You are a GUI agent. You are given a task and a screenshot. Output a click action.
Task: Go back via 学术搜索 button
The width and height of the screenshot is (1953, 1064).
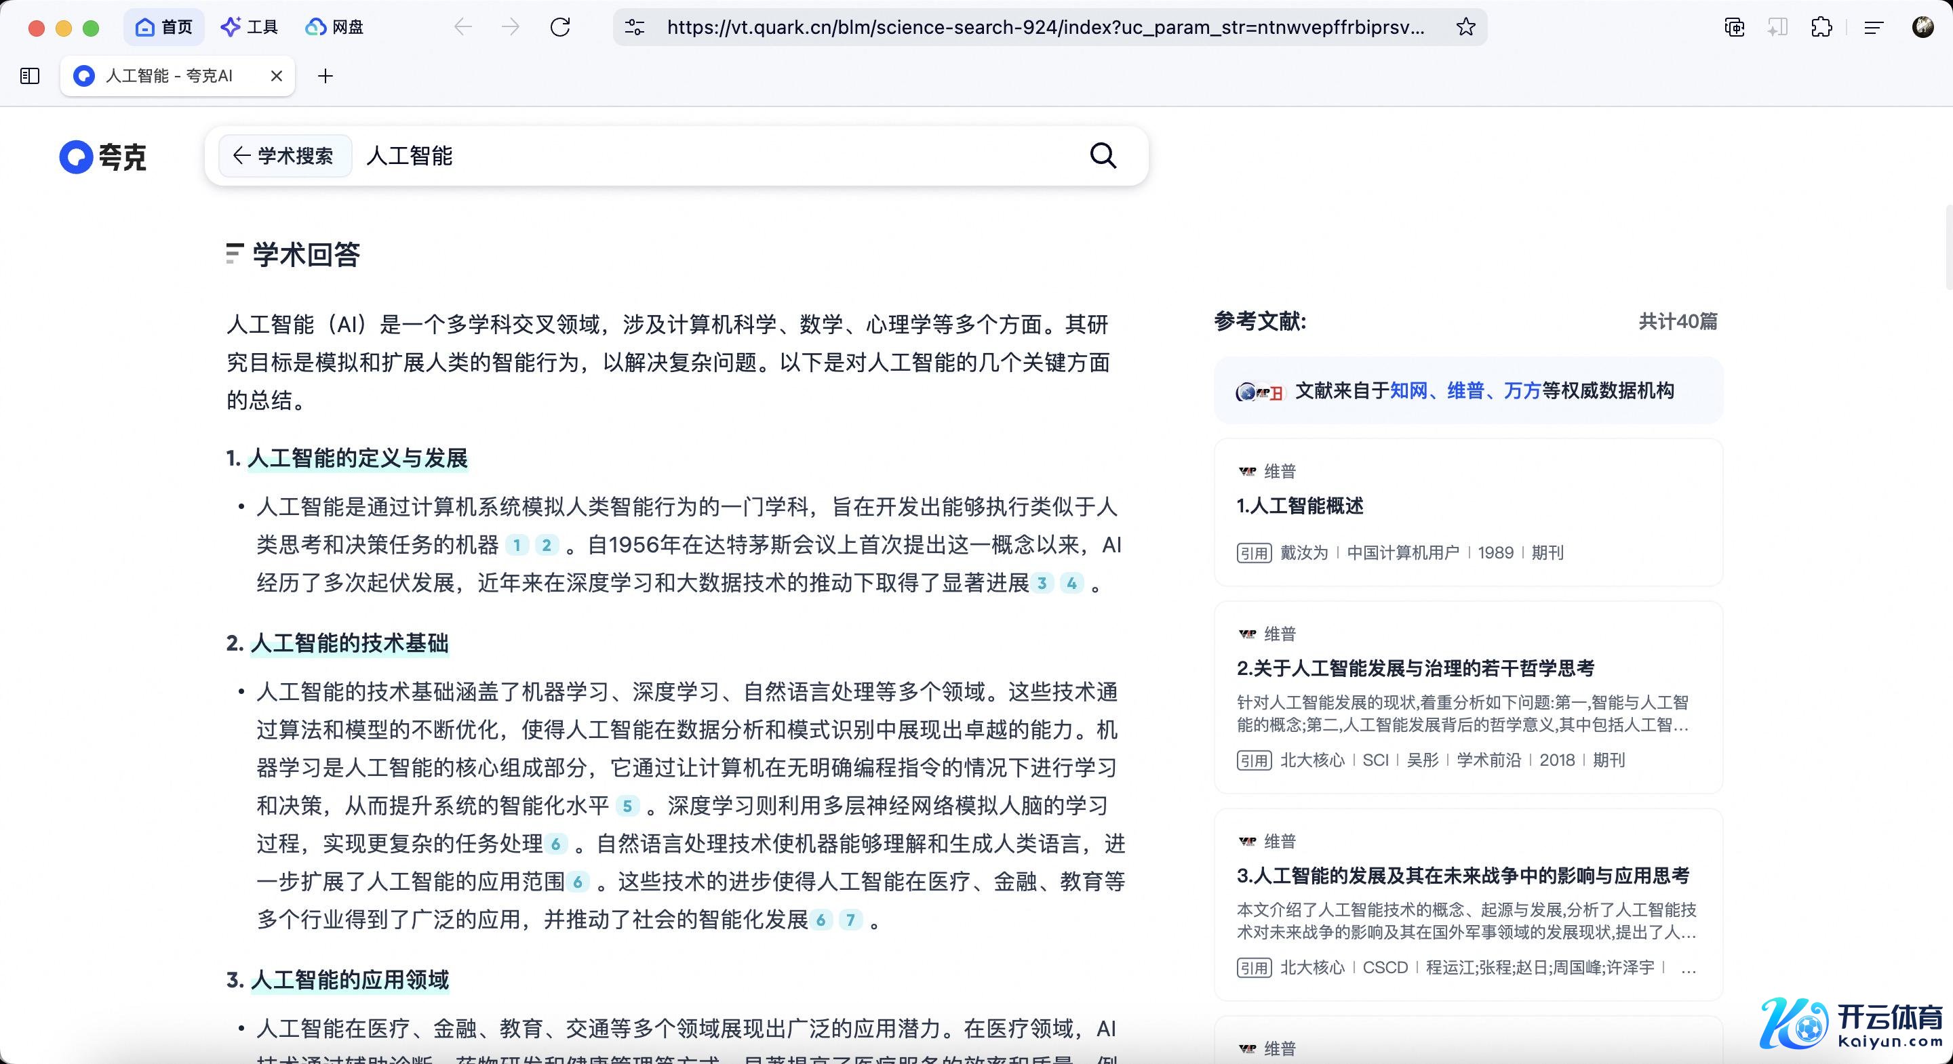(284, 156)
